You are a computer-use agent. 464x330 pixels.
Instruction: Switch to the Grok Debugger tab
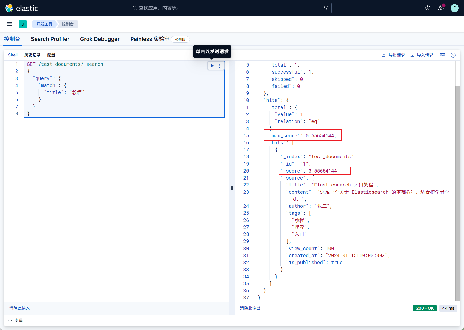pyautogui.click(x=100, y=39)
